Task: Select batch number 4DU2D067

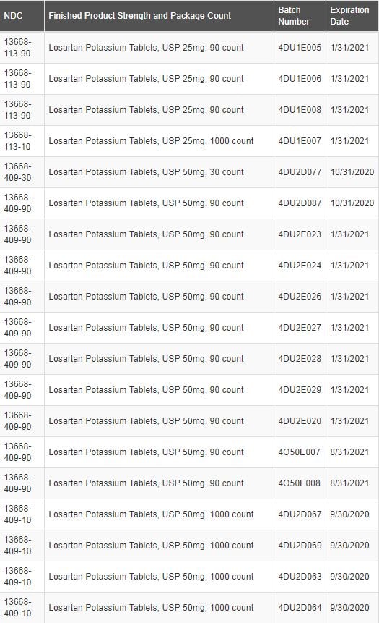Action: click(300, 514)
